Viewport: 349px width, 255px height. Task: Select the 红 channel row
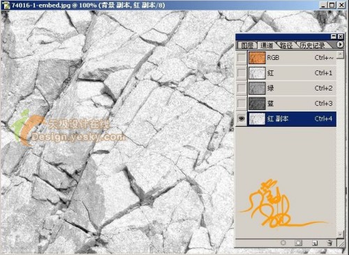coord(292,73)
